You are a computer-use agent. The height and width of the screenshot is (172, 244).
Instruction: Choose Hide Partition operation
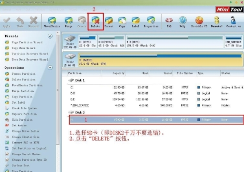point(19,120)
